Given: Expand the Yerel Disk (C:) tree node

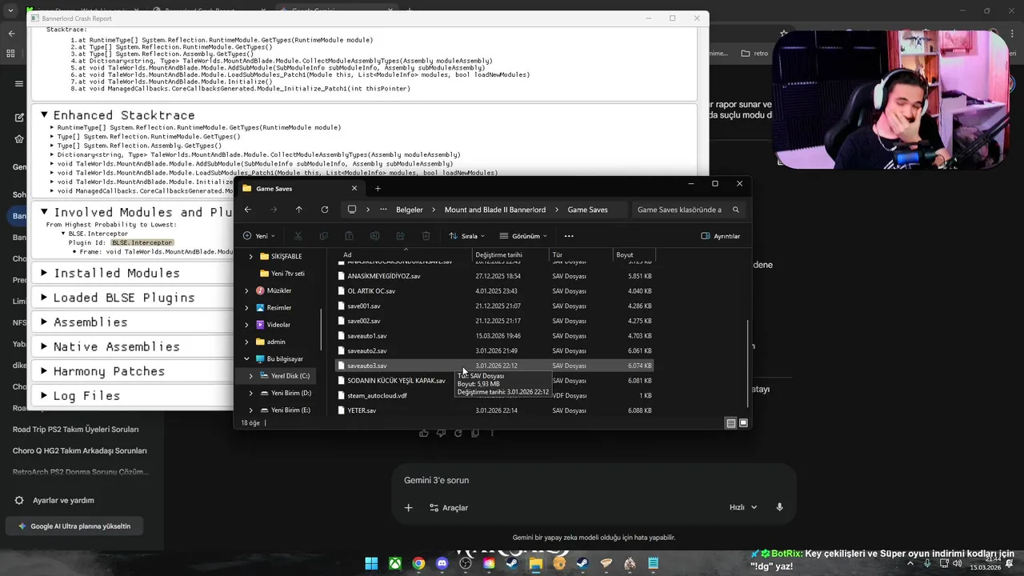Looking at the screenshot, I should 250,376.
